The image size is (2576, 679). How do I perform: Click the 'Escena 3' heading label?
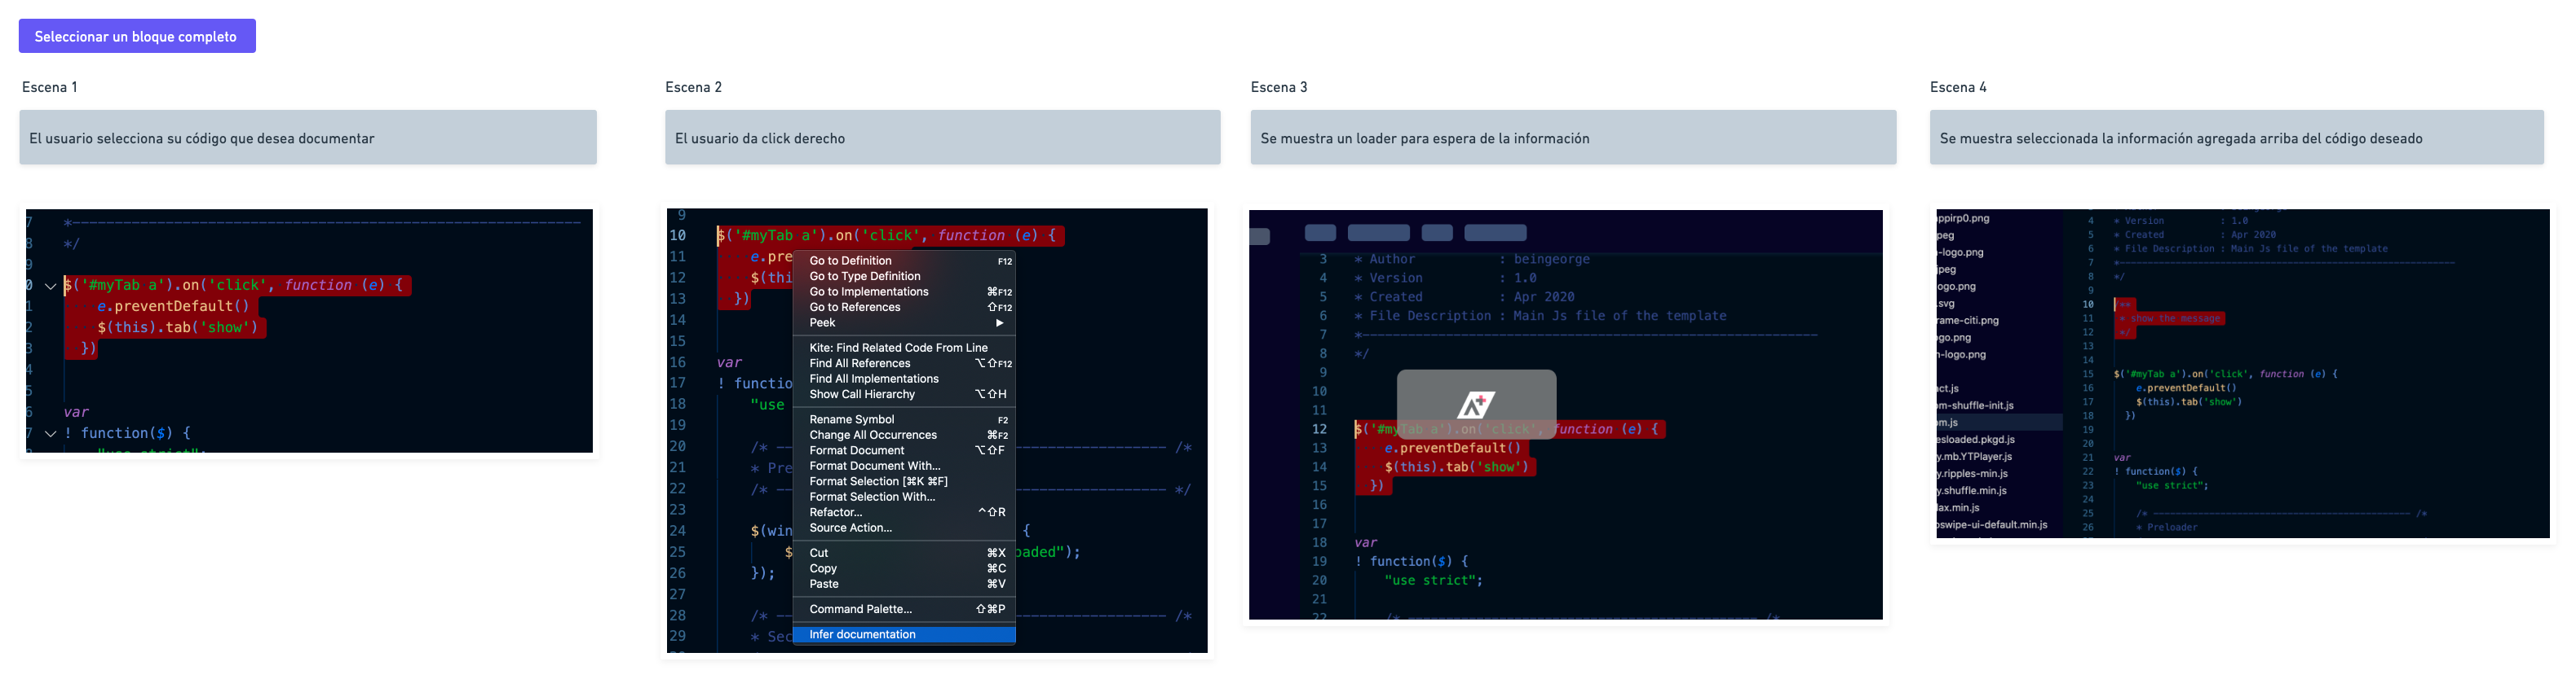pos(1279,87)
